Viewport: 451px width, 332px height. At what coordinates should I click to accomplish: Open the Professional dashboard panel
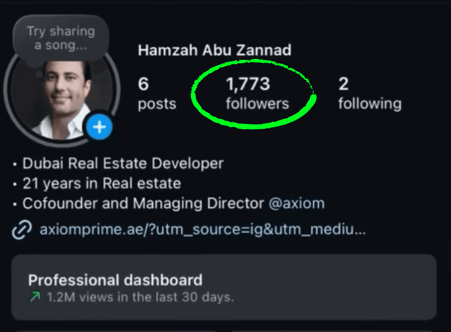point(115,280)
